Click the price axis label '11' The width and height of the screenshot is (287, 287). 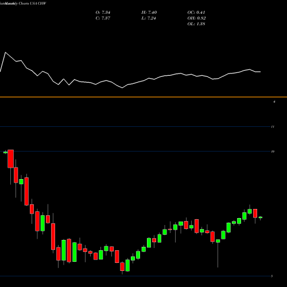(x=273, y=127)
